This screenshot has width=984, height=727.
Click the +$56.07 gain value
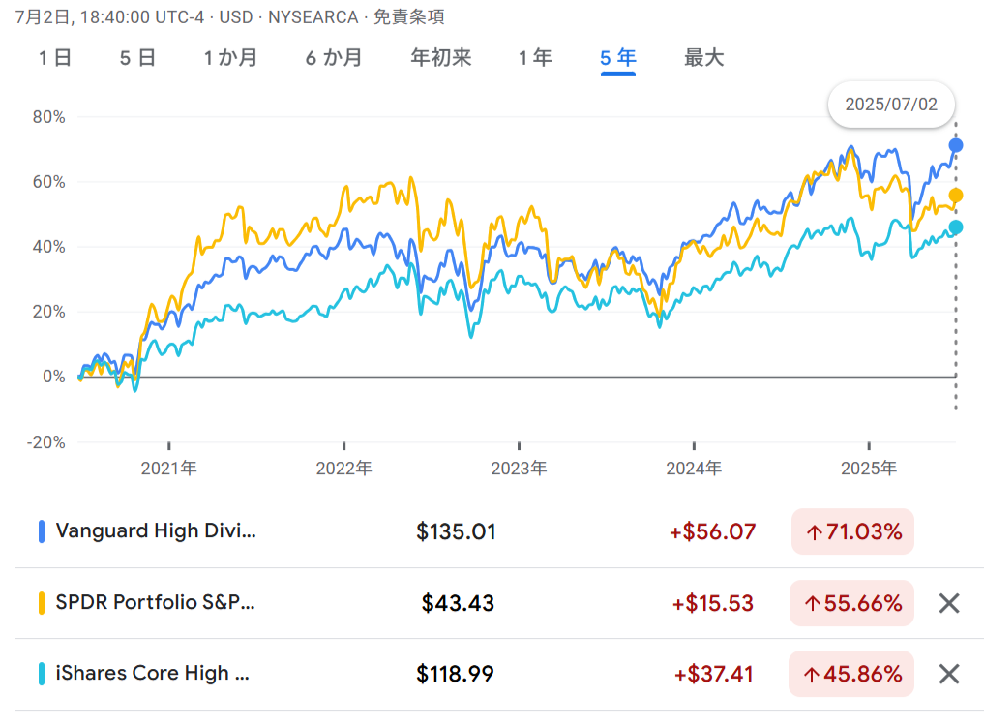pos(712,531)
